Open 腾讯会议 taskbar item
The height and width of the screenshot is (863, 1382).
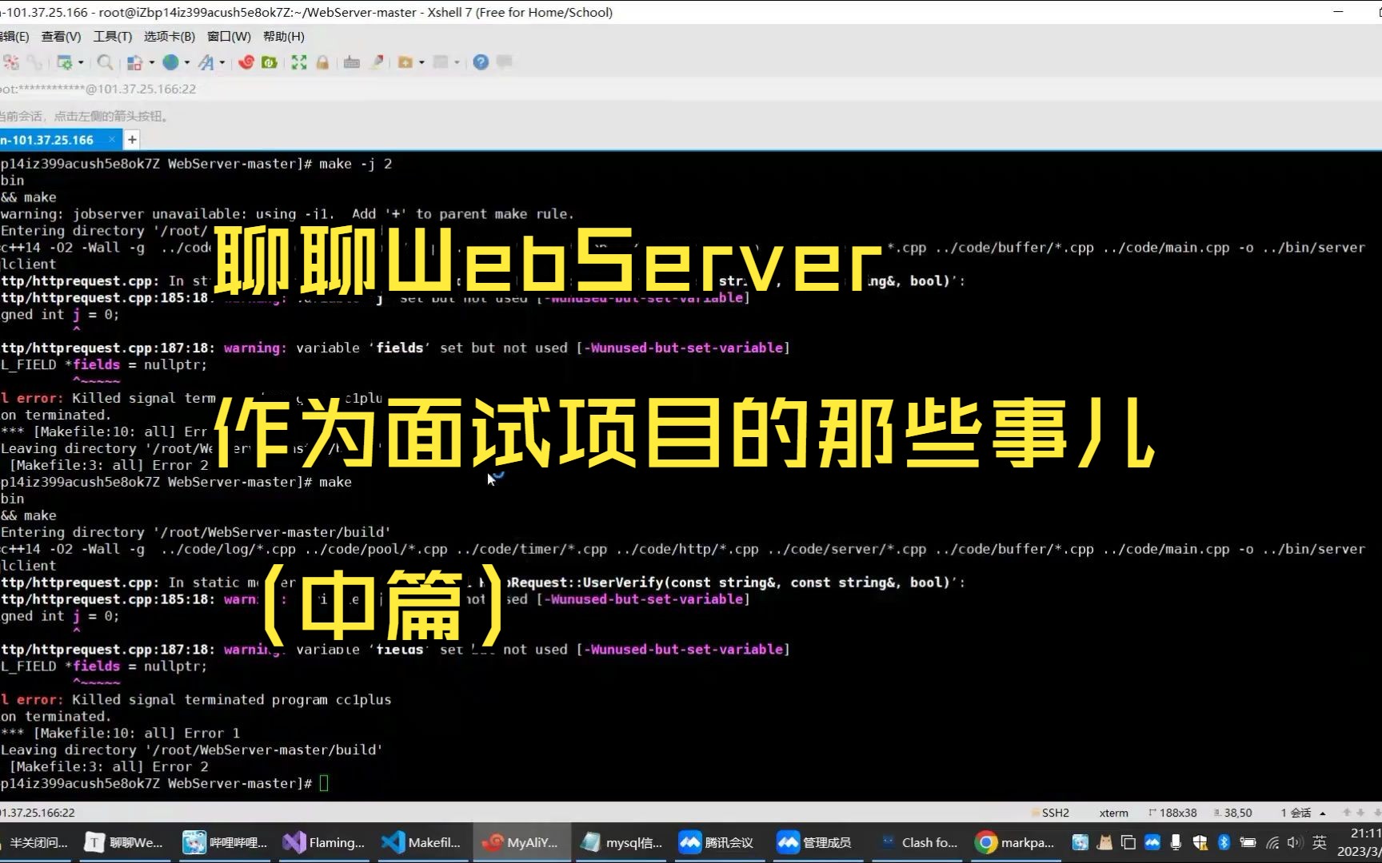click(718, 842)
